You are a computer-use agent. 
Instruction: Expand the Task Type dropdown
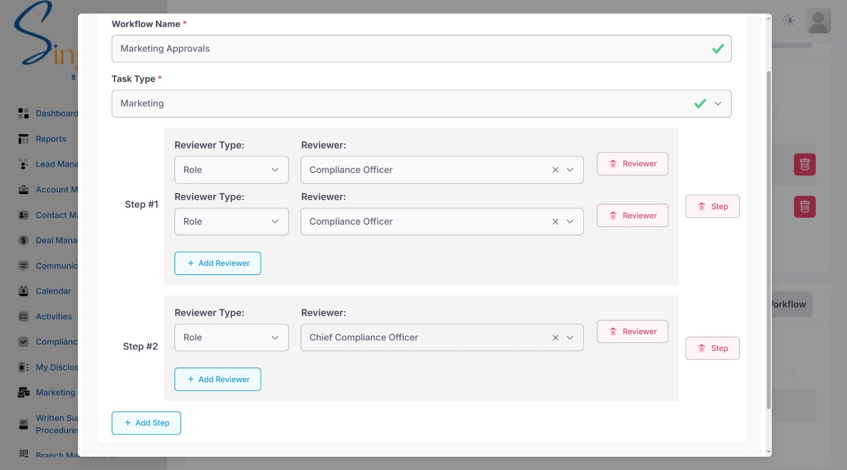coord(718,104)
